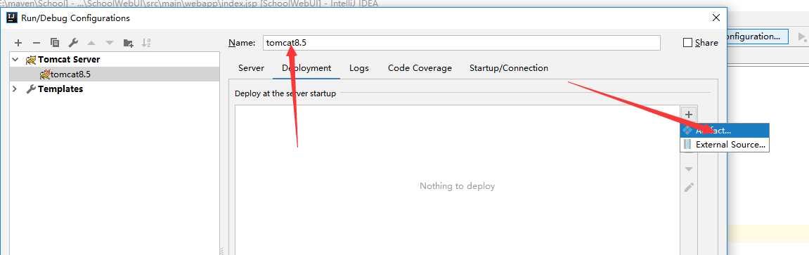Expand the Templates tree node

tap(15, 89)
